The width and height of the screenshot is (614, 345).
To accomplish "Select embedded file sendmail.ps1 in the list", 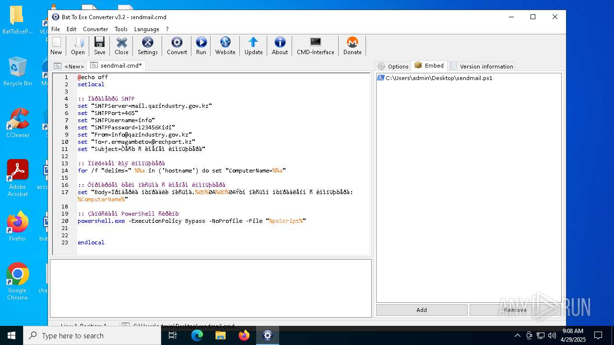I will coord(435,78).
